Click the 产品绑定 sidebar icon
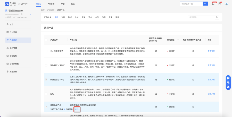Screen dimensions: 232x117 click(x=7, y=40)
